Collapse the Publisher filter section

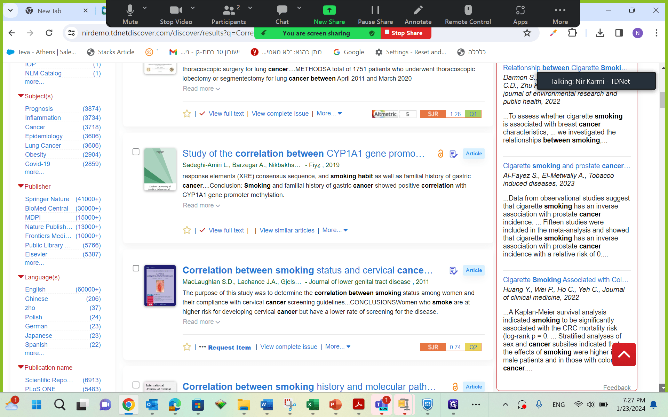coord(21,186)
